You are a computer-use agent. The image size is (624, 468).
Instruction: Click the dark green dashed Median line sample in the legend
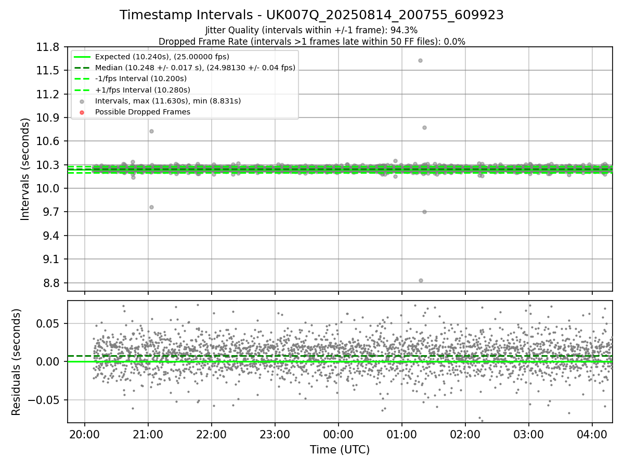[82, 68]
